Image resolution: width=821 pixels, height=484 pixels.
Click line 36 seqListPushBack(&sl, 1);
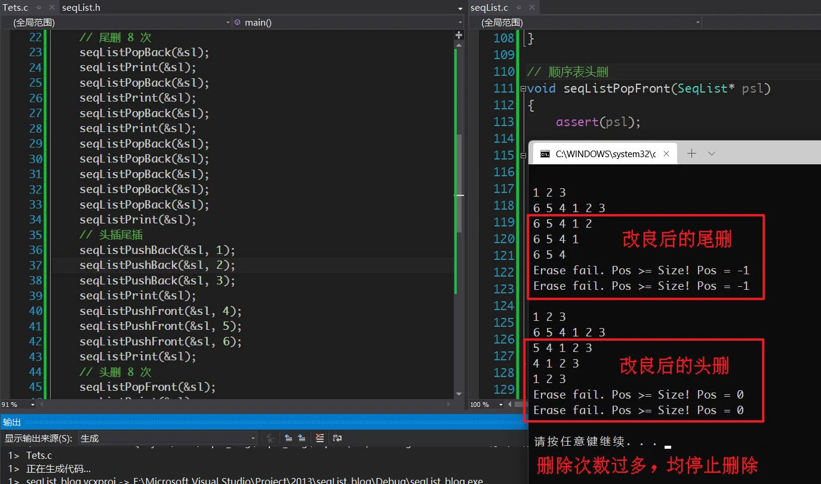tap(158, 250)
